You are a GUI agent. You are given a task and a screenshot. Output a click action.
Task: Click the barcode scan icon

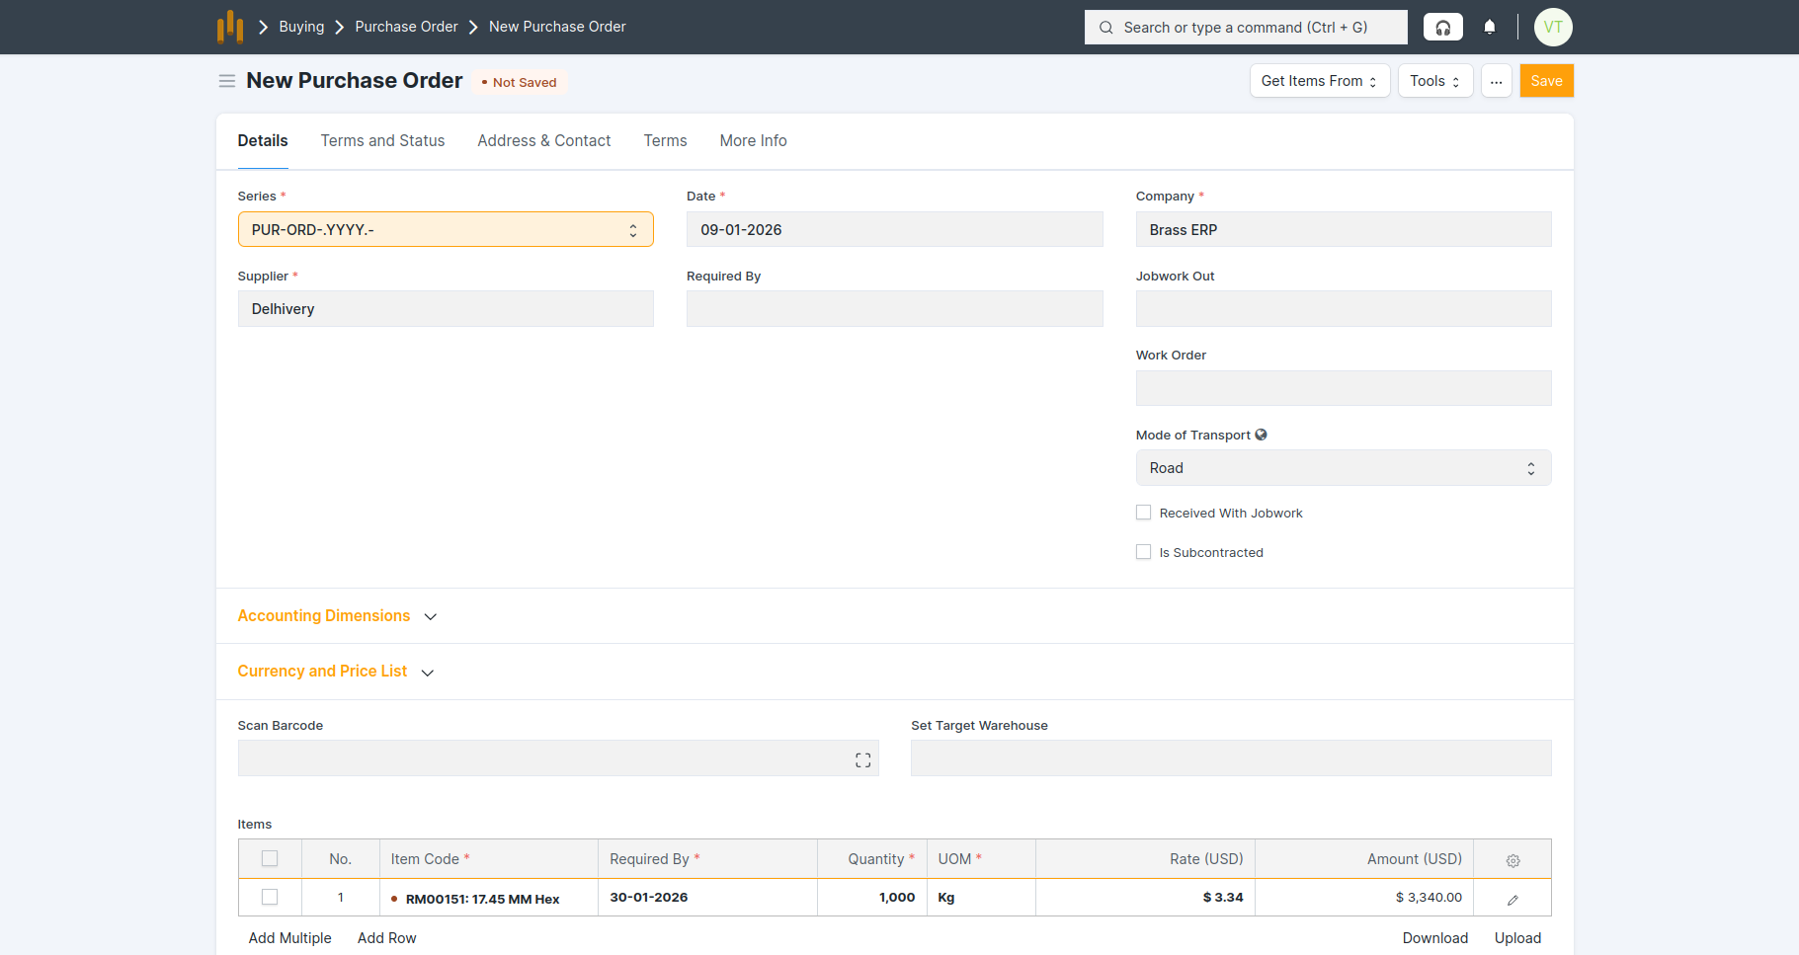pos(862,759)
